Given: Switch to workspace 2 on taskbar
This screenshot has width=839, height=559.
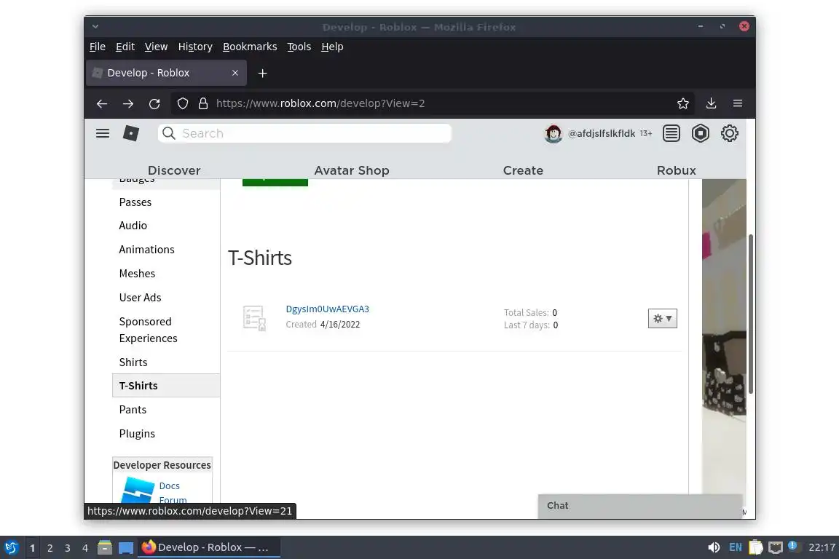Looking at the screenshot, I should [x=50, y=548].
